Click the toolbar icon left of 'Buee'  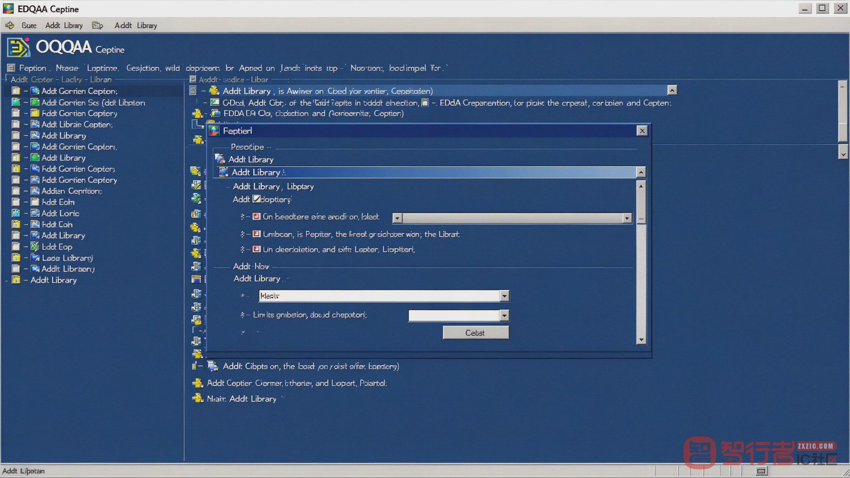click(x=10, y=26)
